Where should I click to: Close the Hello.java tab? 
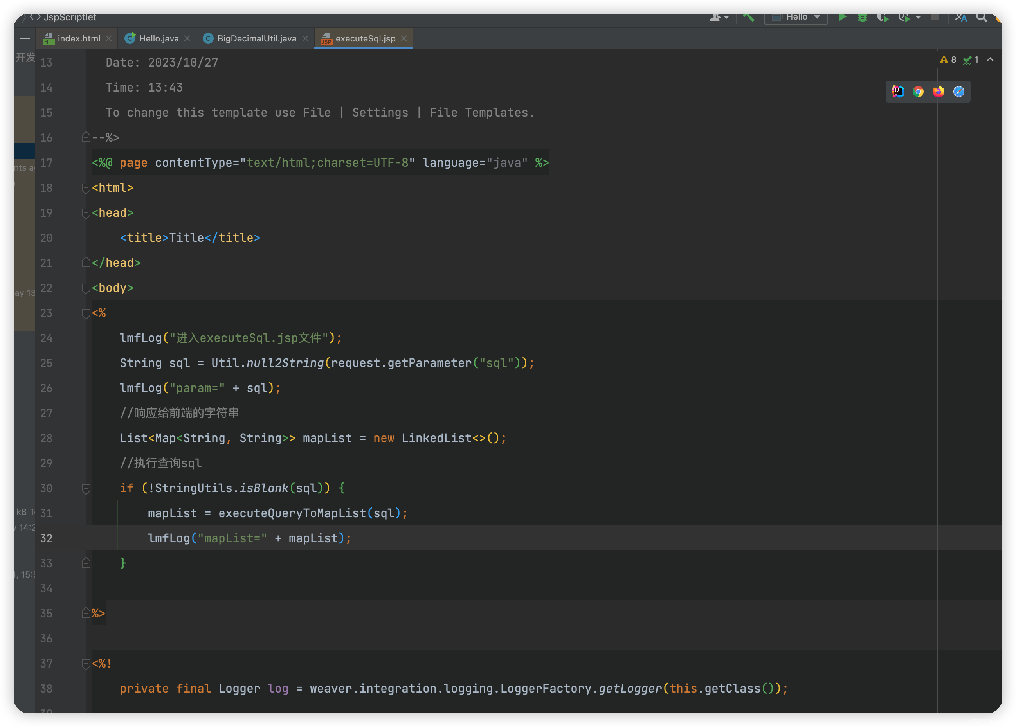tap(187, 38)
